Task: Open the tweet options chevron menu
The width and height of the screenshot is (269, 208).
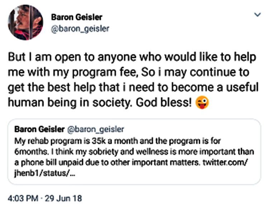Action: (257, 15)
